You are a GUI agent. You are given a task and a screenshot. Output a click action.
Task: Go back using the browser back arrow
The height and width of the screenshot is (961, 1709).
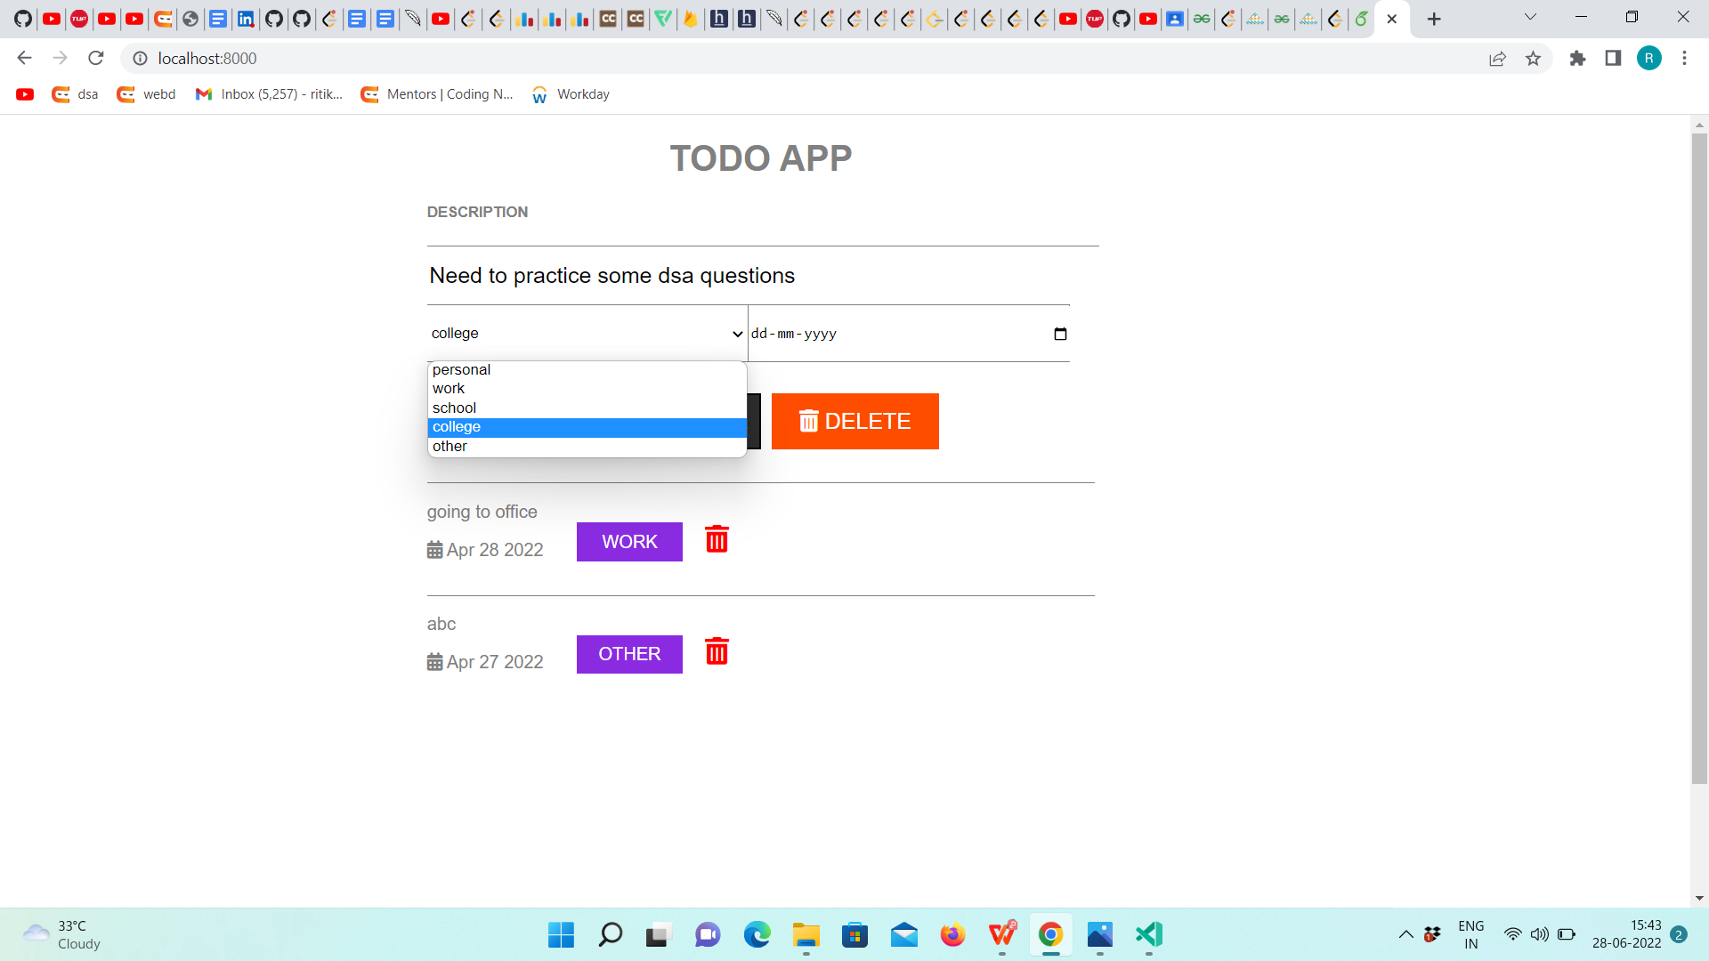click(24, 59)
